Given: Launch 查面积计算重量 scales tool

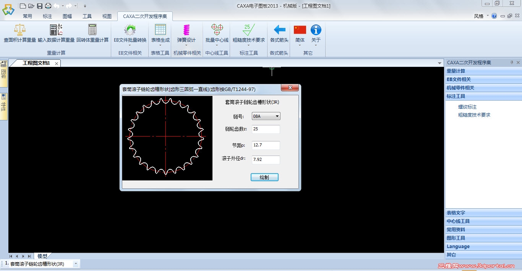Looking at the screenshot, I should tap(20, 34).
